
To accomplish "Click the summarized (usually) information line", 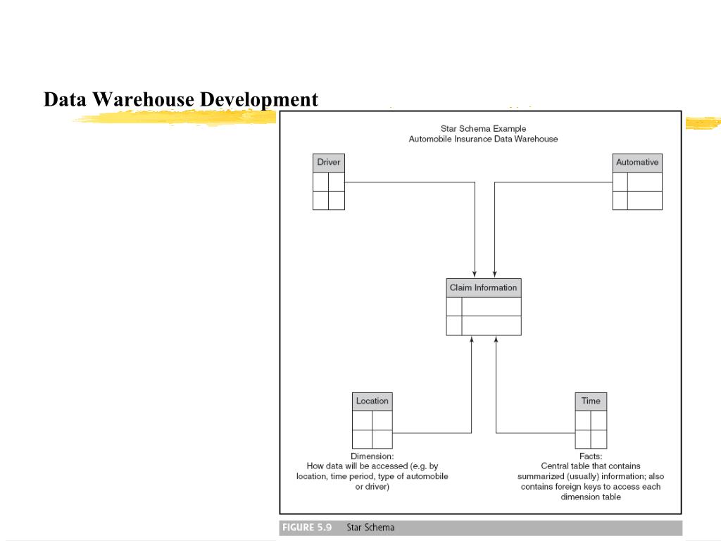I will [591, 477].
